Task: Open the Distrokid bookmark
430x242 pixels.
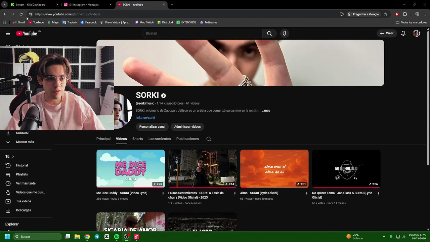Action: coord(165,23)
